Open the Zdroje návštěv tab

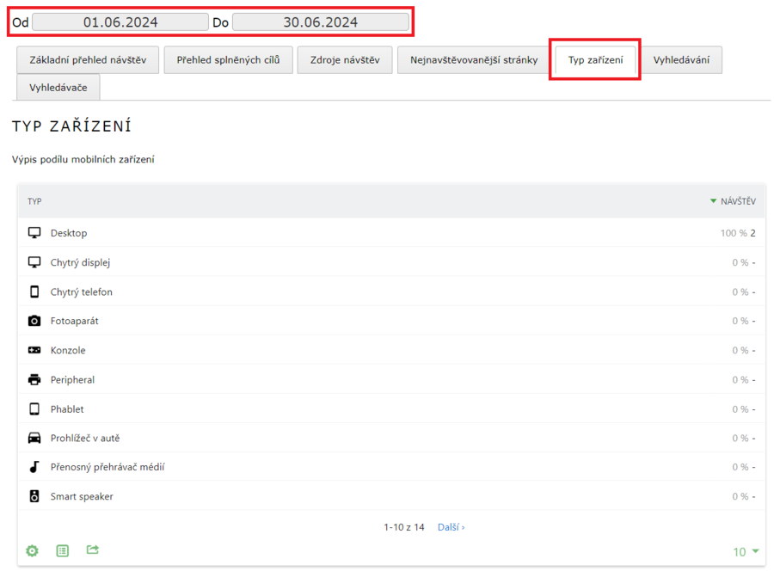pyautogui.click(x=345, y=60)
